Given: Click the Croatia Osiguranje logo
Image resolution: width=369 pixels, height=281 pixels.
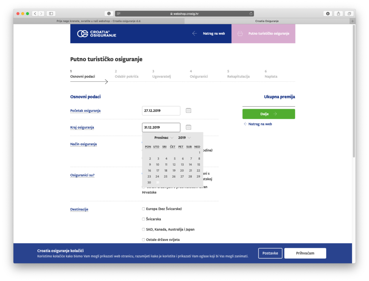Looking at the screenshot, I should [97, 34].
